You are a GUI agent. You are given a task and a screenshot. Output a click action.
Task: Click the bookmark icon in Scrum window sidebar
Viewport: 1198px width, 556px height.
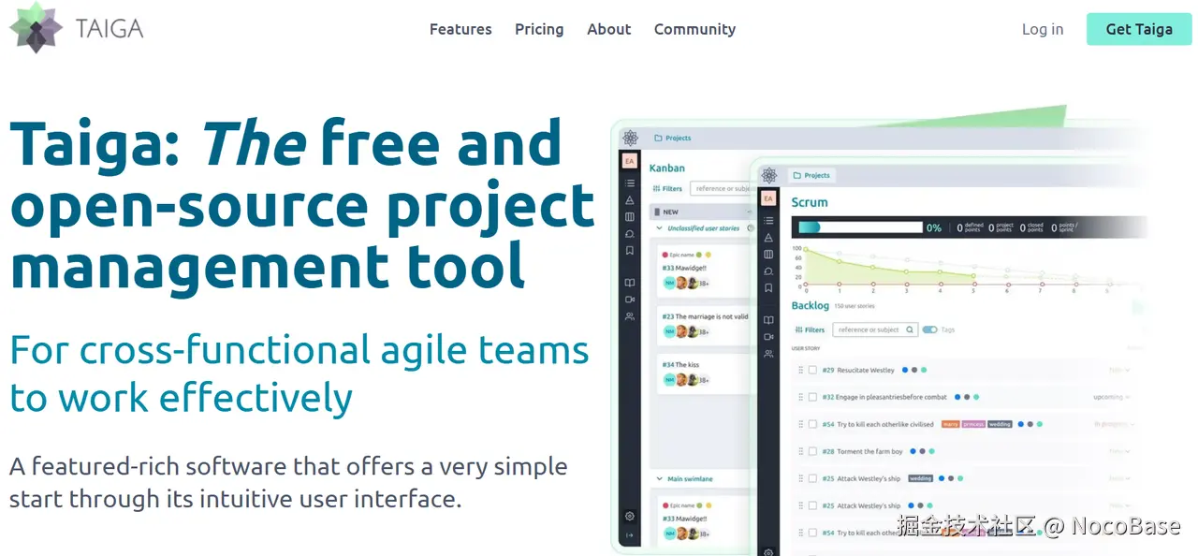tap(768, 288)
